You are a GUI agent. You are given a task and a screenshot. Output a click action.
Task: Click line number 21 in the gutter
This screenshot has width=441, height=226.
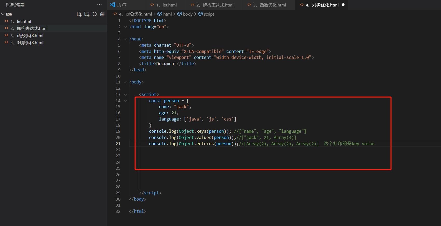118,144
